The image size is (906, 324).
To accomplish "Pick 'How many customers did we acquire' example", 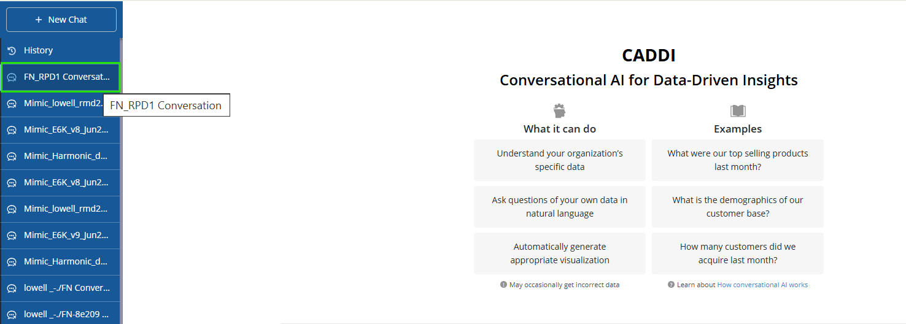I will 738,253.
